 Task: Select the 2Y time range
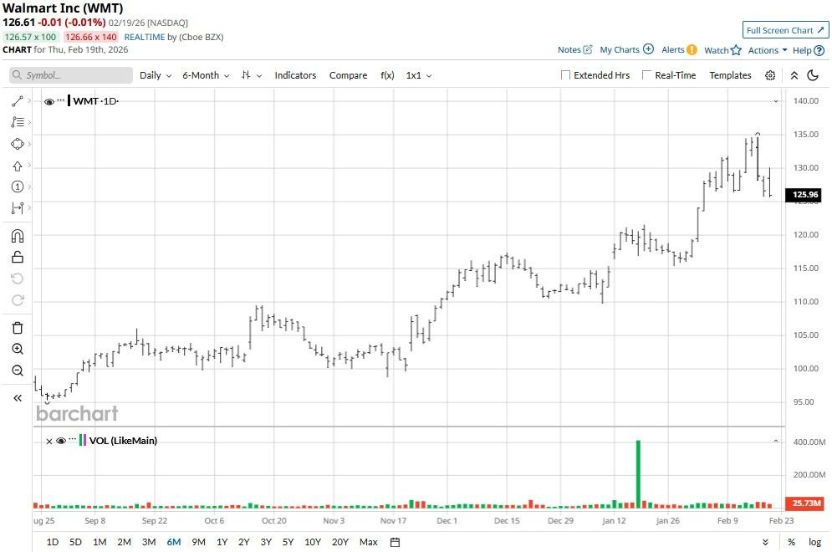coord(243,542)
